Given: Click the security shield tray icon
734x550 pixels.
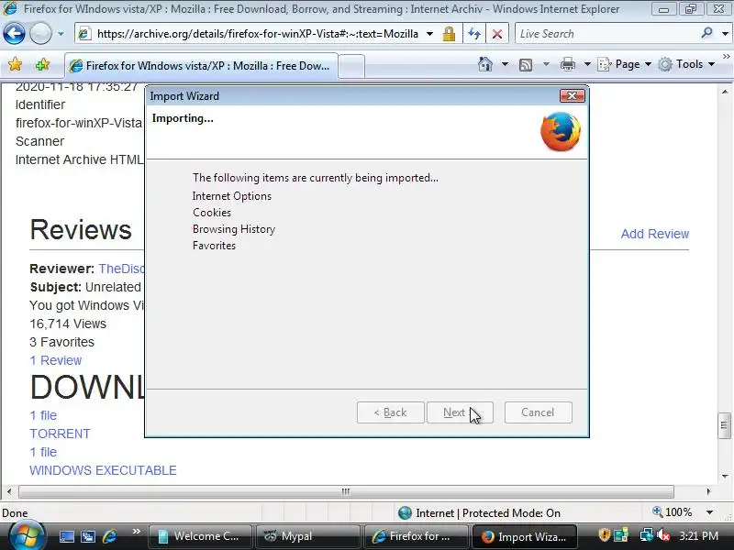Looking at the screenshot, I should pyautogui.click(x=604, y=534).
